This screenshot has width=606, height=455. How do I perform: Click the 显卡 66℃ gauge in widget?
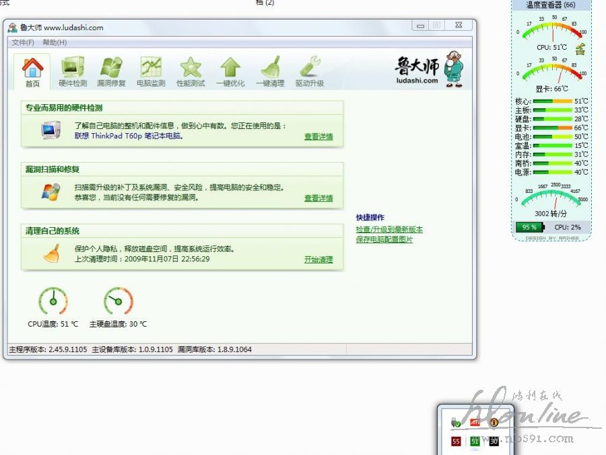[551, 71]
